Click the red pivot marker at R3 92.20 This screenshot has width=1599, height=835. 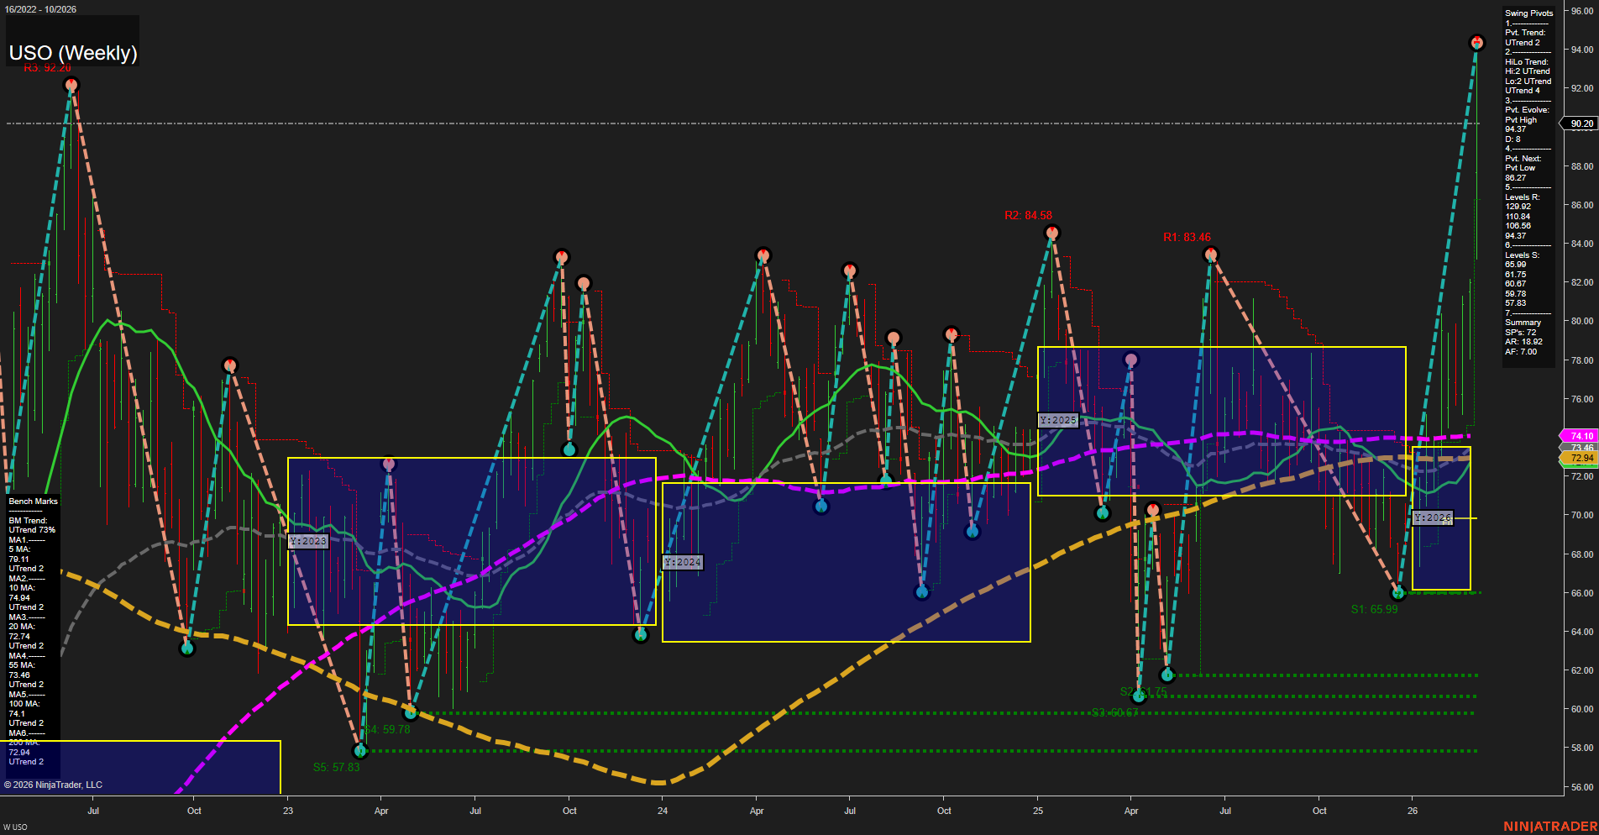click(71, 84)
